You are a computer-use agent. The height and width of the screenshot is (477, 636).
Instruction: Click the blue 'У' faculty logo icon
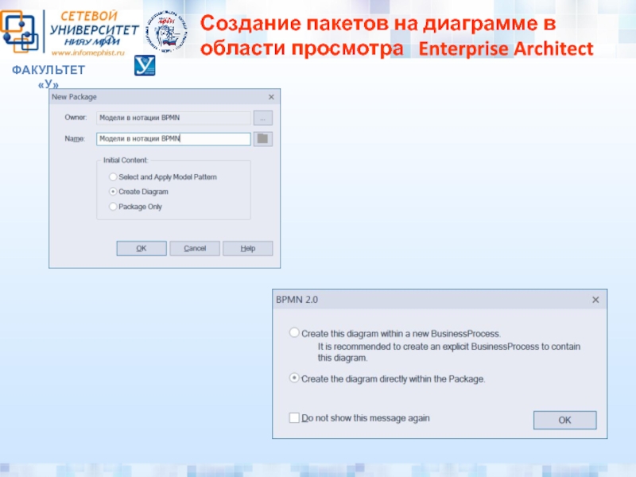(145, 65)
